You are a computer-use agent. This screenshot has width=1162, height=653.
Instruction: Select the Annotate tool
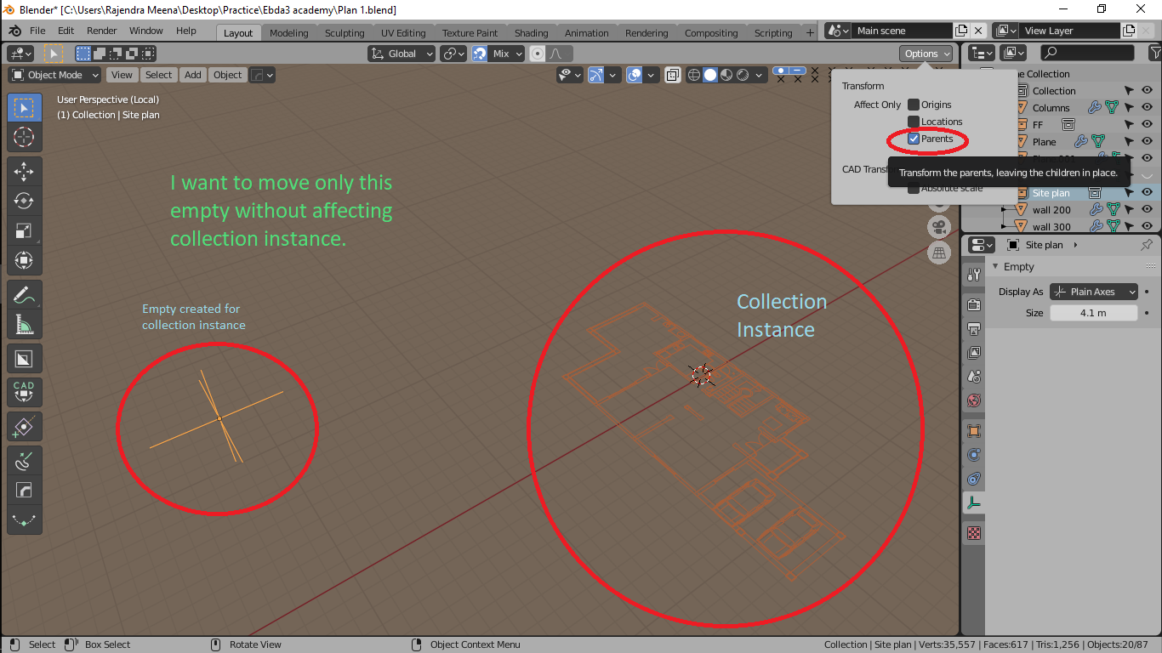coord(24,295)
